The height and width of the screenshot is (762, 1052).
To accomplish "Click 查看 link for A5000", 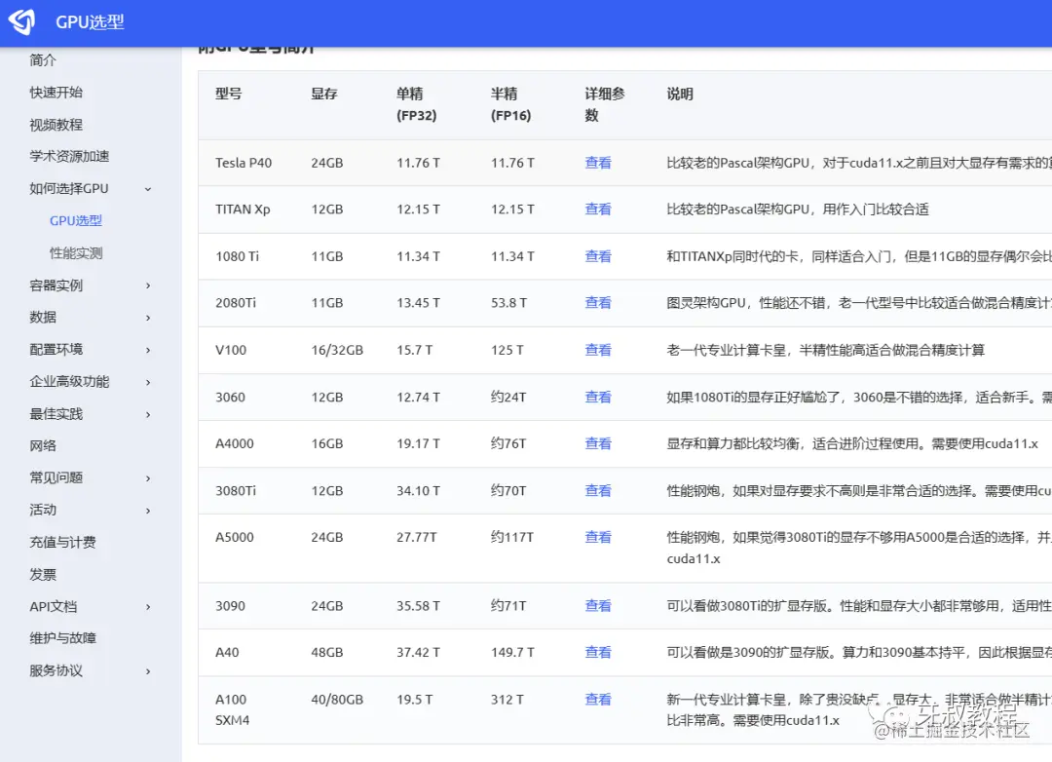I will coord(598,537).
